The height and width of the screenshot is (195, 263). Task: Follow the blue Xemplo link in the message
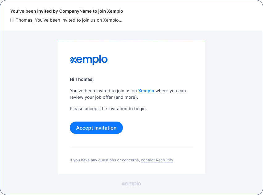coord(146,91)
